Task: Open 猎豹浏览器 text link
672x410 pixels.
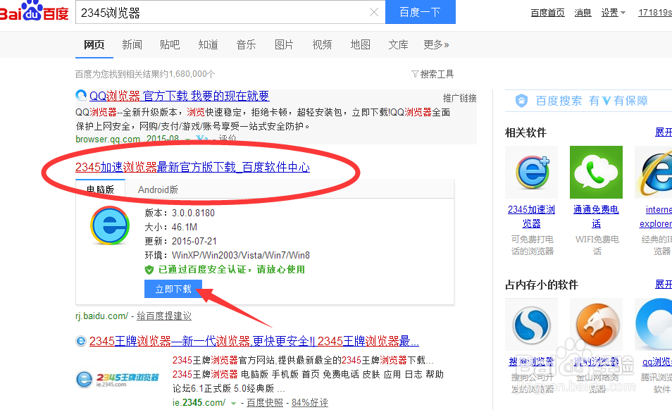Action: [596, 361]
